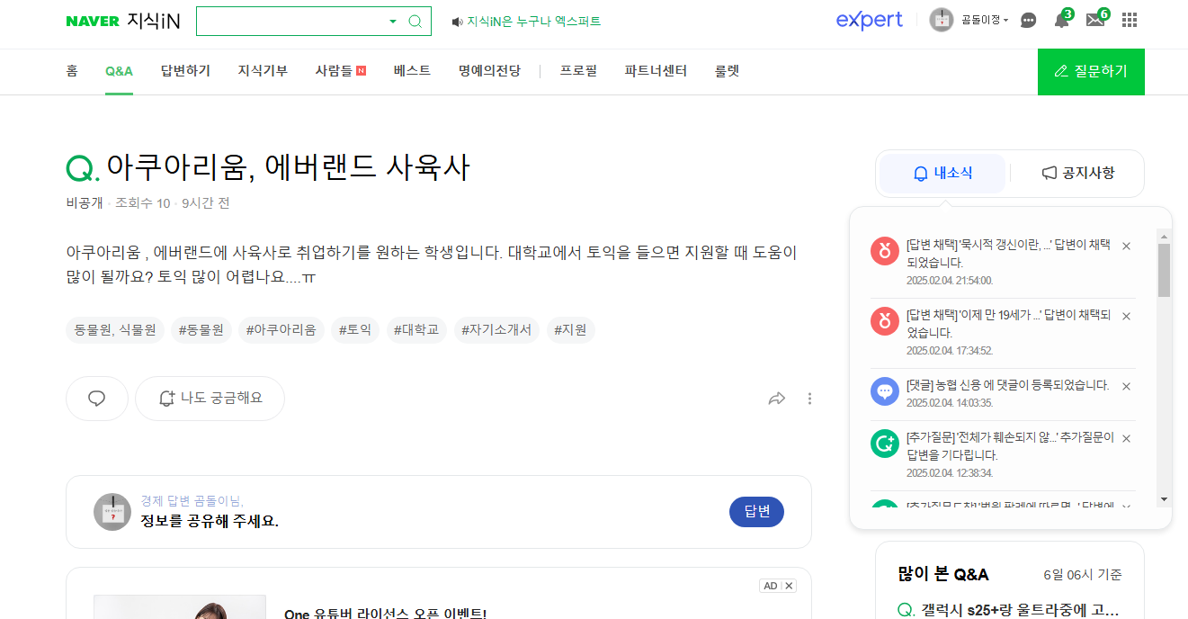The width and height of the screenshot is (1188, 619).
Task: Open the 'One 유튜버 라이선스 오픈 이벤트!' ad
Action: tap(385, 613)
